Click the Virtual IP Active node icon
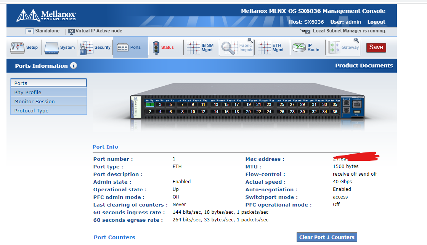The height and width of the screenshot is (245, 427). 71,31
